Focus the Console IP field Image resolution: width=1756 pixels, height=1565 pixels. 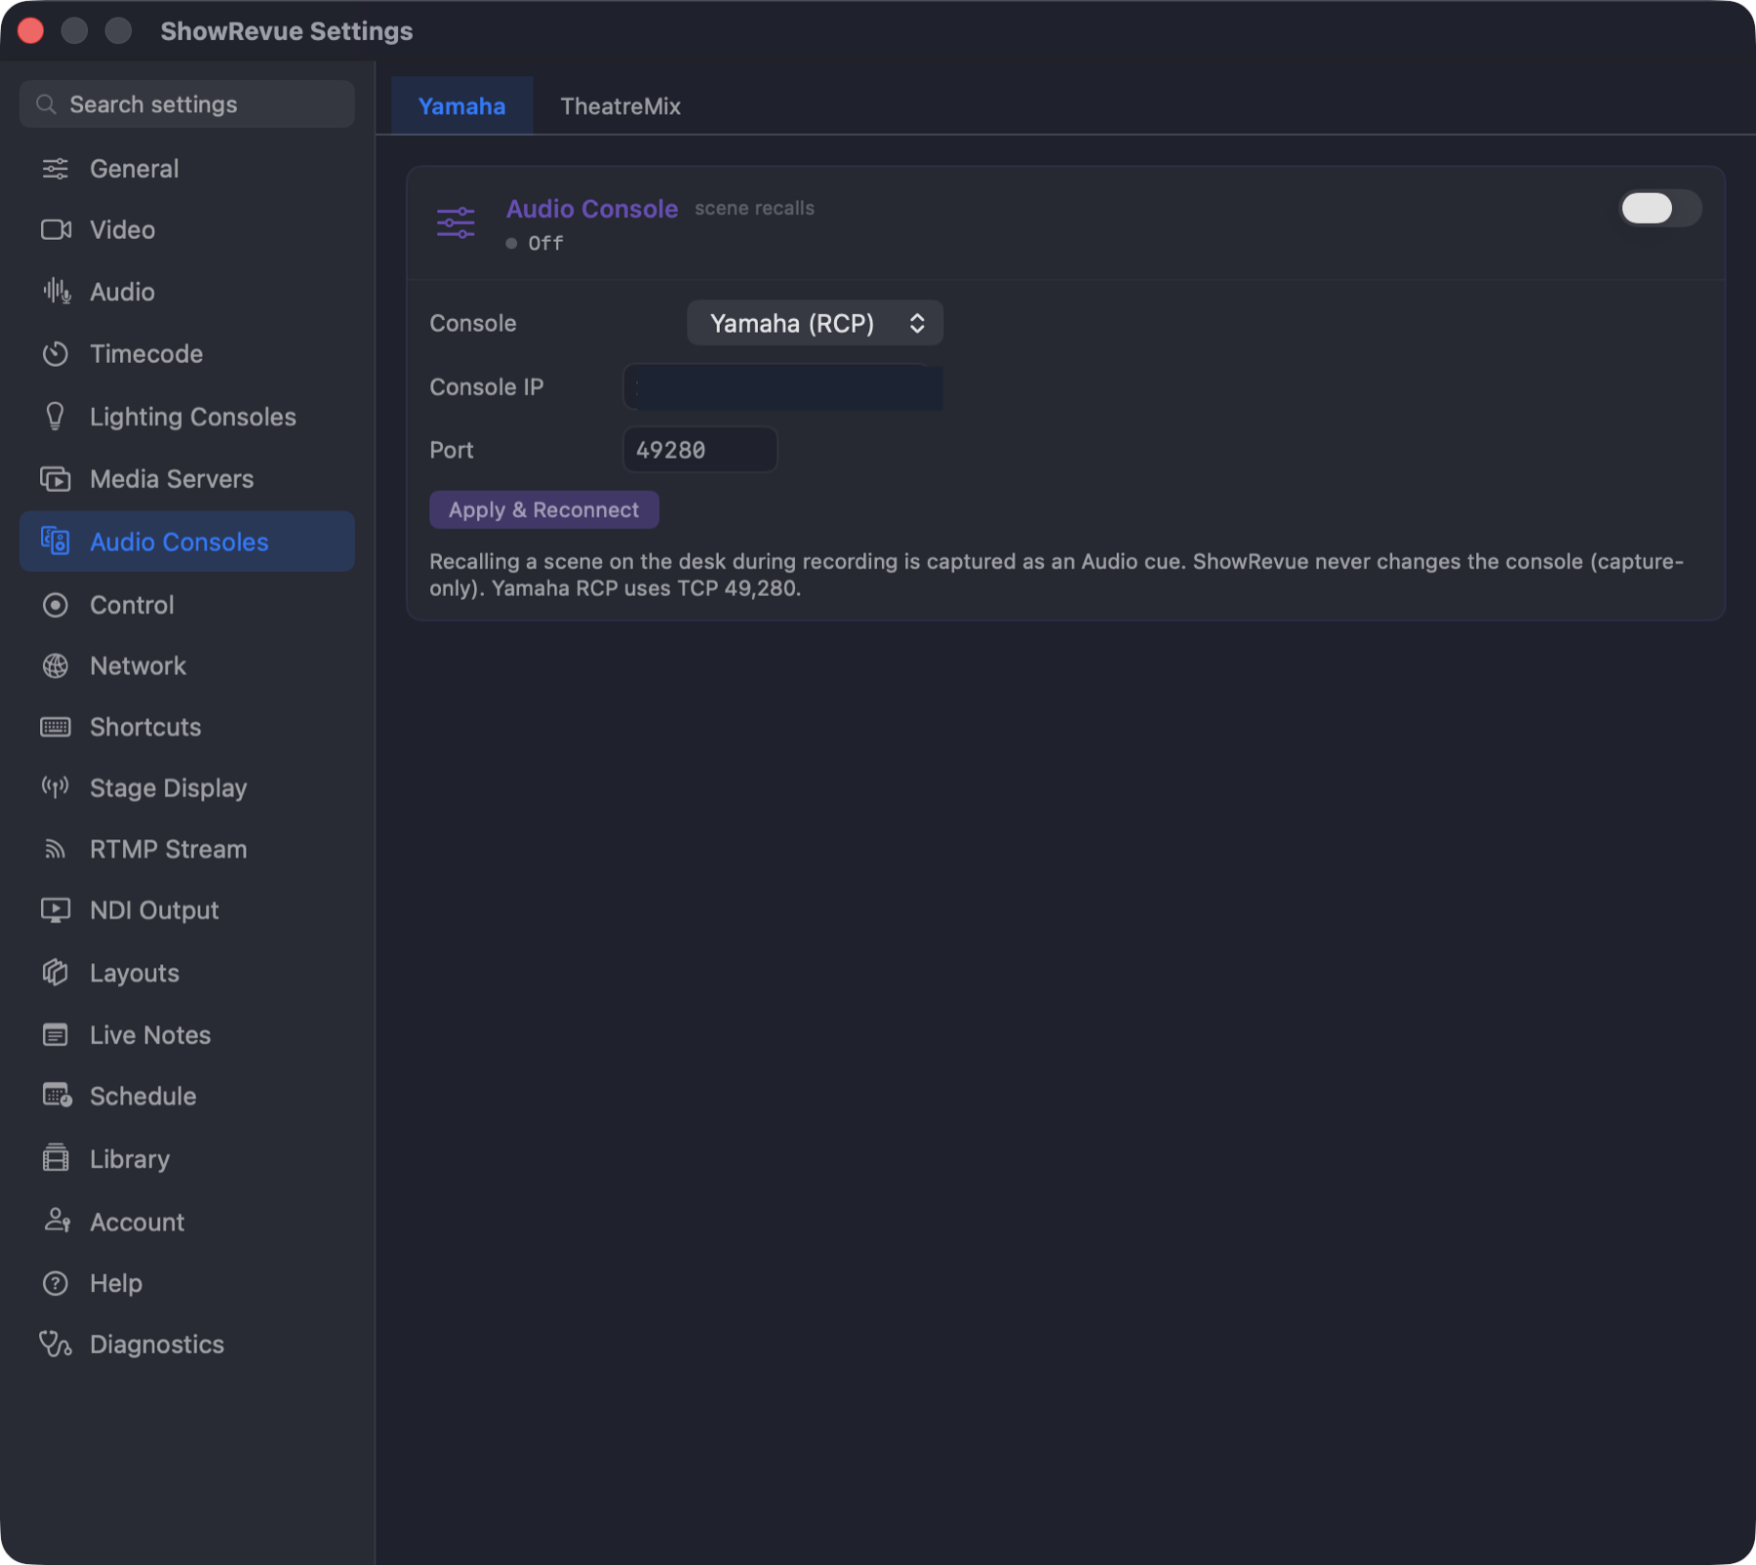pos(782,387)
